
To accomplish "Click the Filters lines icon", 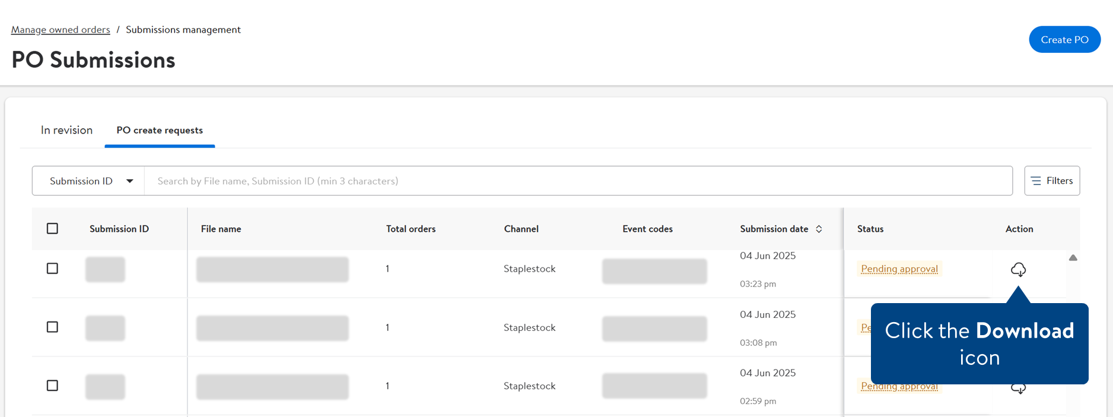I will coord(1036,181).
